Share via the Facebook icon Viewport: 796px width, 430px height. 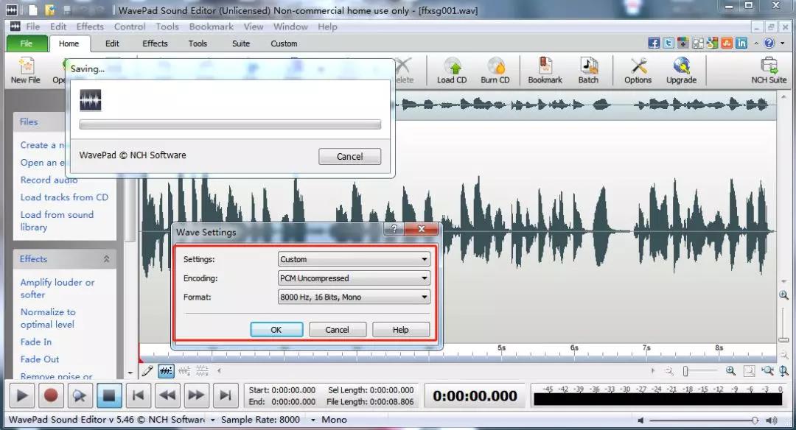coord(654,43)
